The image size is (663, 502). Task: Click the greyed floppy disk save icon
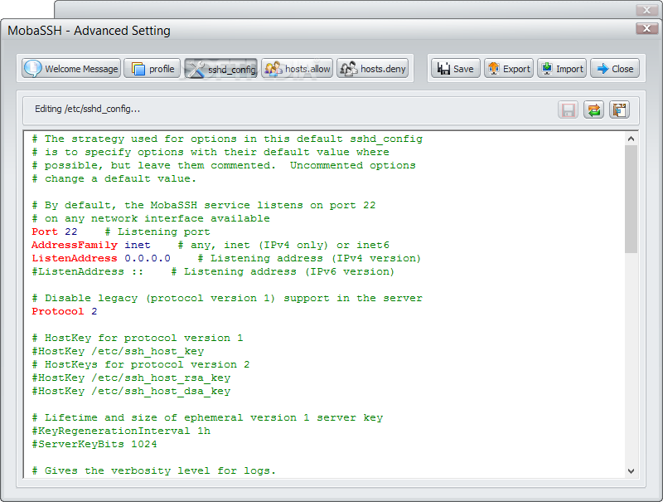pos(568,110)
